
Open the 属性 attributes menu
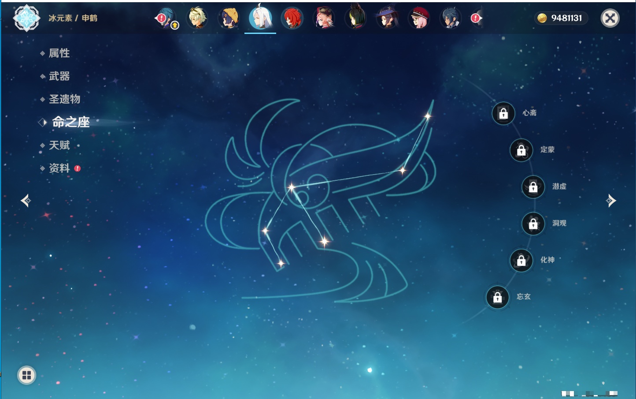[x=59, y=53]
